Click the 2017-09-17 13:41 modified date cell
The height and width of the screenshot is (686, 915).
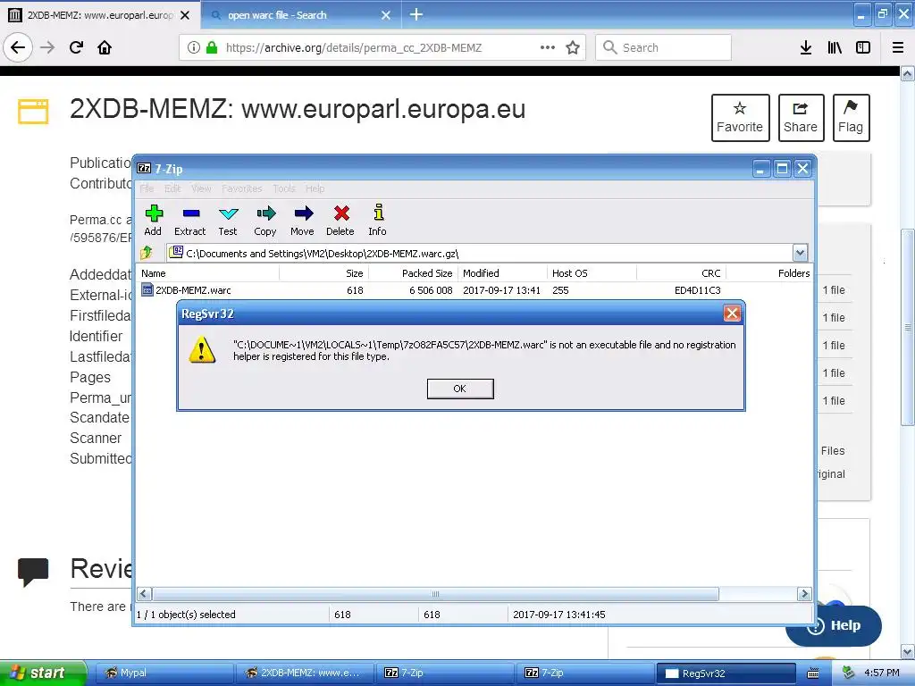click(x=501, y=290)
